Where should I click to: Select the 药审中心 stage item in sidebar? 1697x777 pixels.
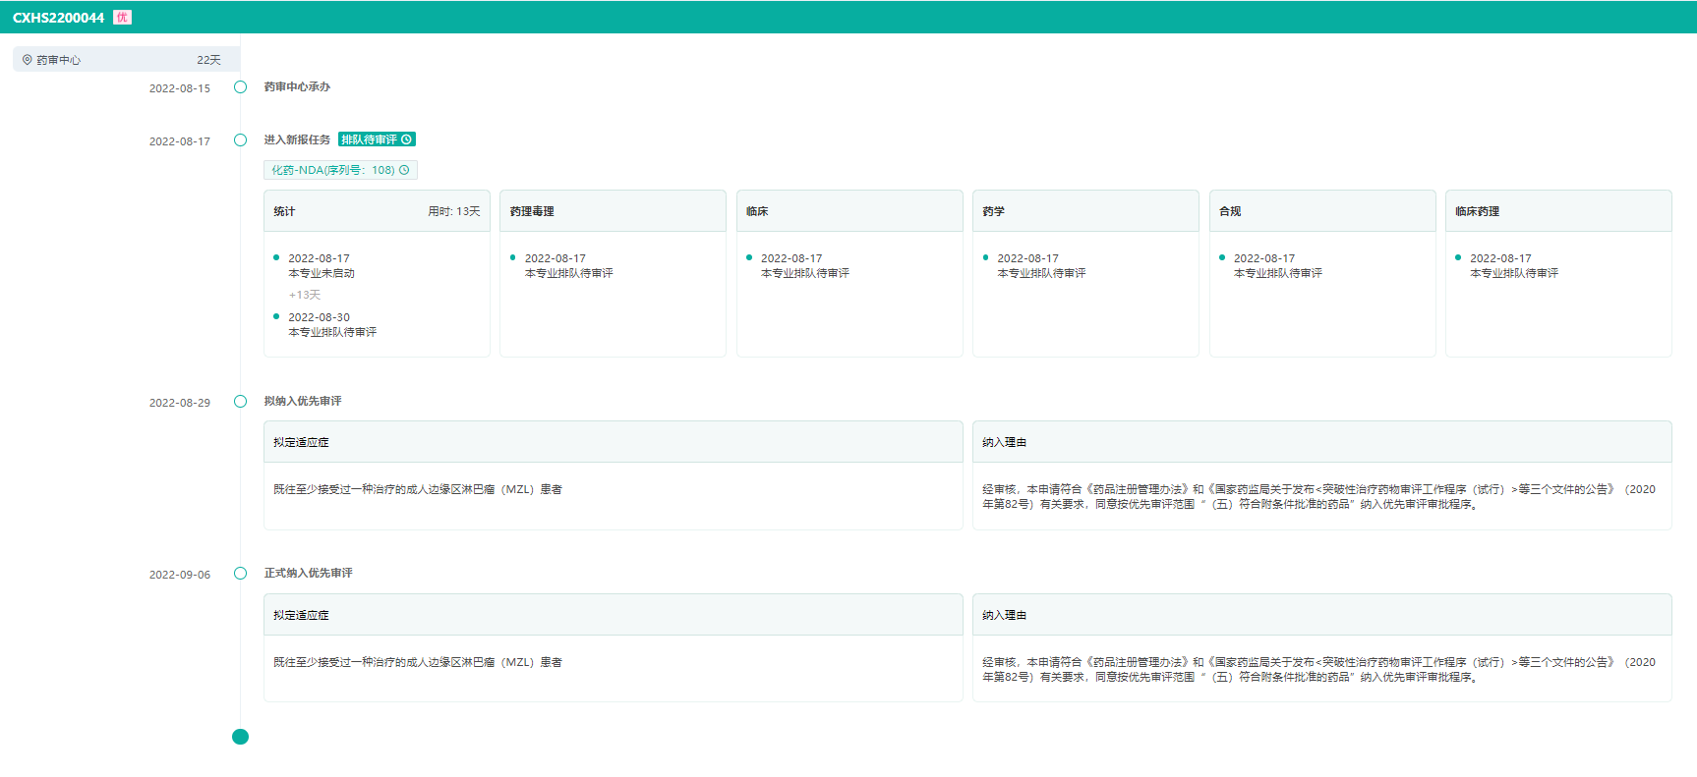coord(126,60)
